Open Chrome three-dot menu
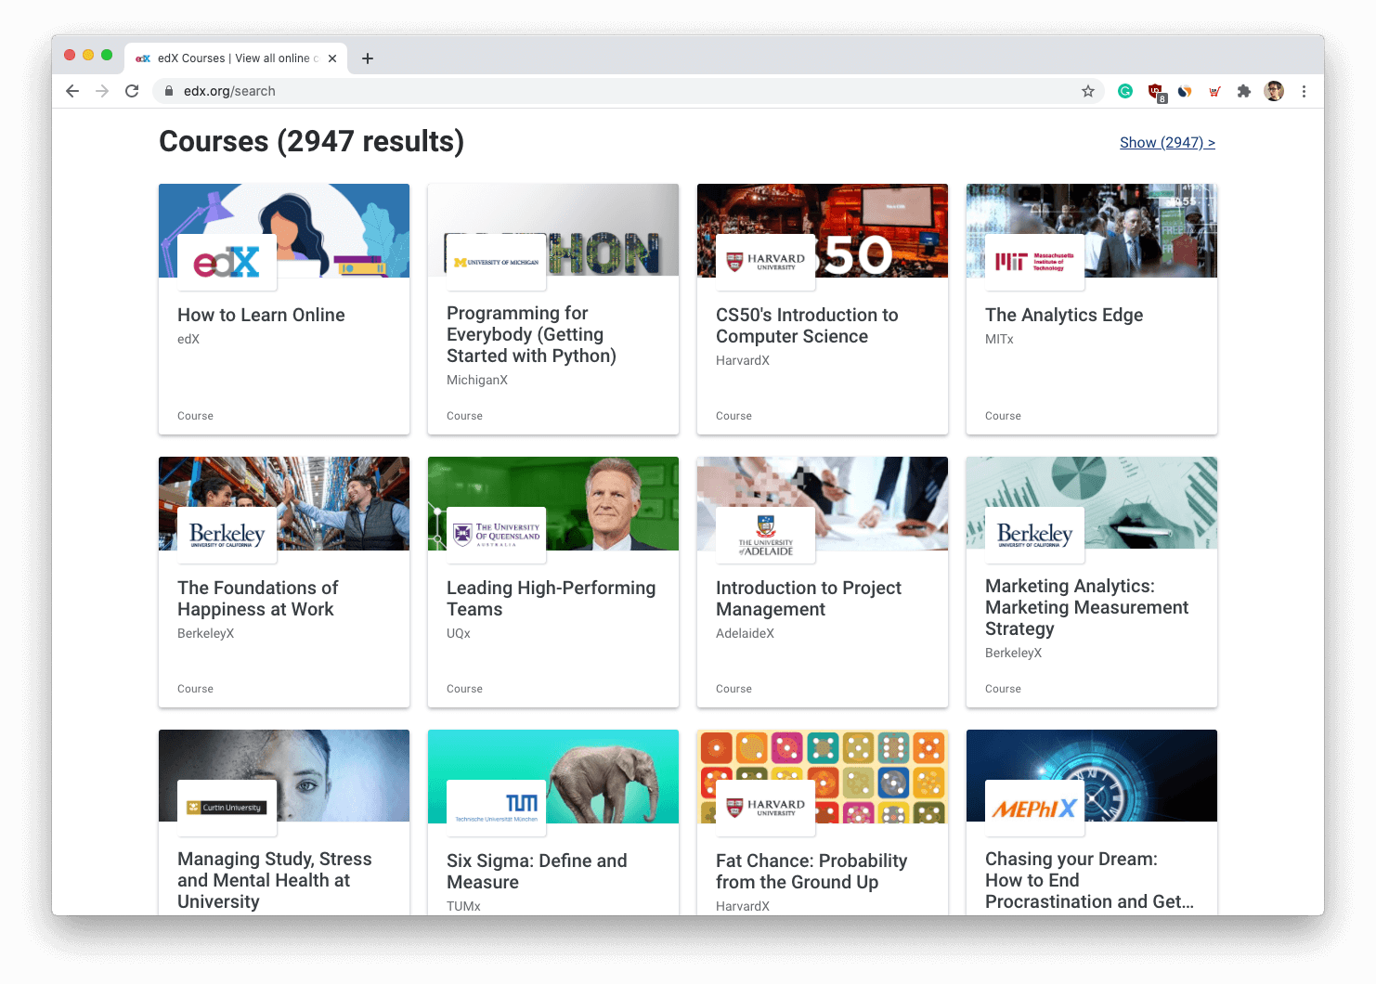The height and width of the screenshot is (984, 1376). (x=1304, y=91)
